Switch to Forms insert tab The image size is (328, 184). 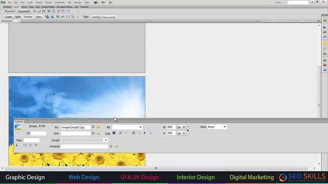click(24, 7)
